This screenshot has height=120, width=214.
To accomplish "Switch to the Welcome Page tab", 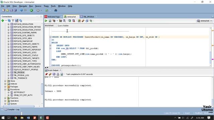I will 53,17.
